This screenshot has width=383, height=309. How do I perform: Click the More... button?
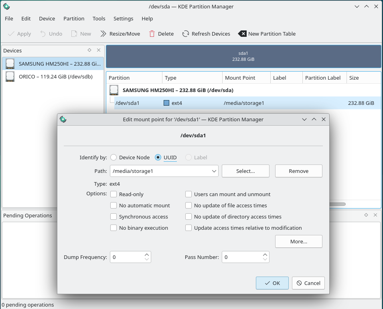click(x=298, y=242)
